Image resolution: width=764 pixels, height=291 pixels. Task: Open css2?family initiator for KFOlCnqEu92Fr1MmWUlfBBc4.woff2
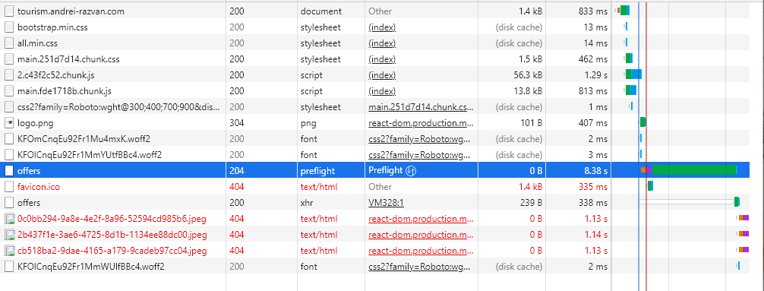419,267
